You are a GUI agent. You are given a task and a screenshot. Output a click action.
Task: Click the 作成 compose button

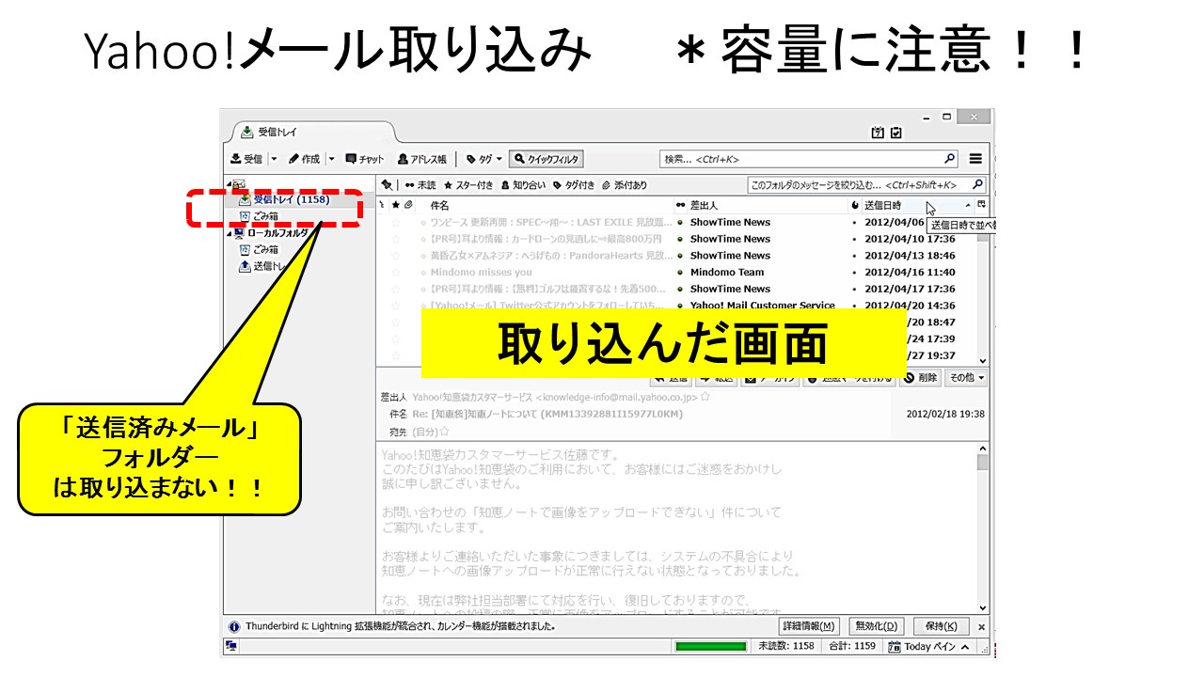tap(304, 159)
